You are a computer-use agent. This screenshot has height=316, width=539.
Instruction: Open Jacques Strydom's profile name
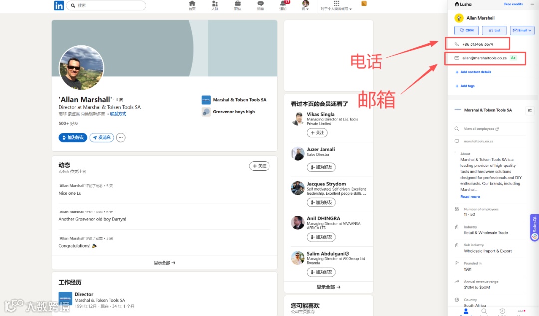pos(326,184)
